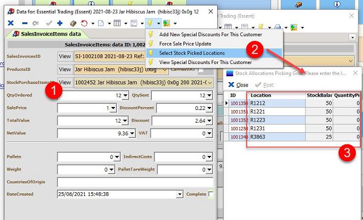
Task: Click printer icon in the background Trading window
Action: pos(277,27)
